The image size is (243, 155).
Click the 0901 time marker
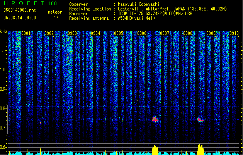[x=26, y=33]
